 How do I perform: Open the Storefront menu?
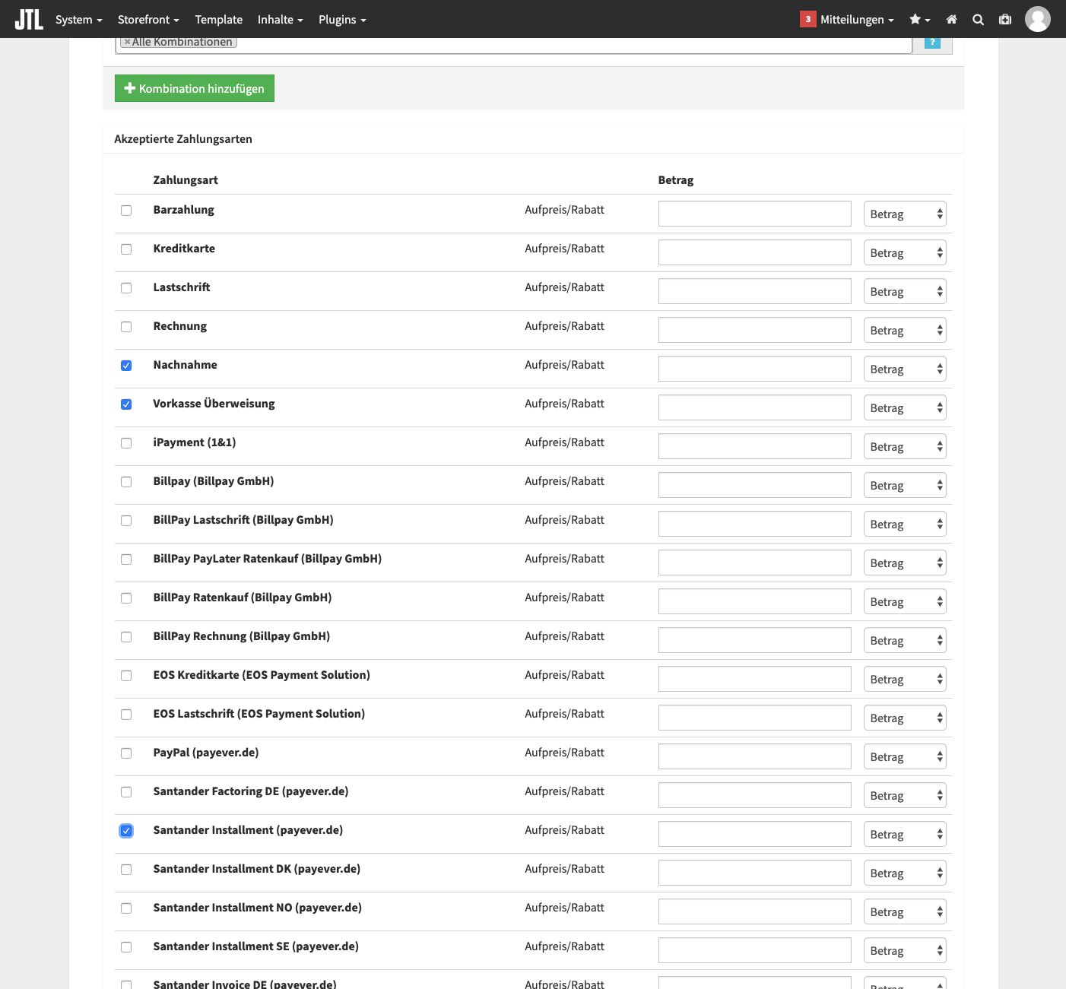pyautogui.click(x=148, y=19)
